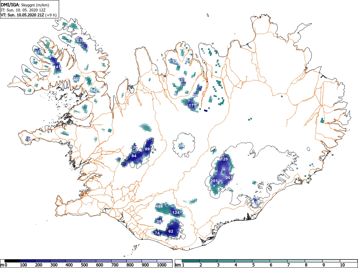Click the 'm' unit label beside 0
The width and height of the screenshot is (358, 268).
click(2, 265)
